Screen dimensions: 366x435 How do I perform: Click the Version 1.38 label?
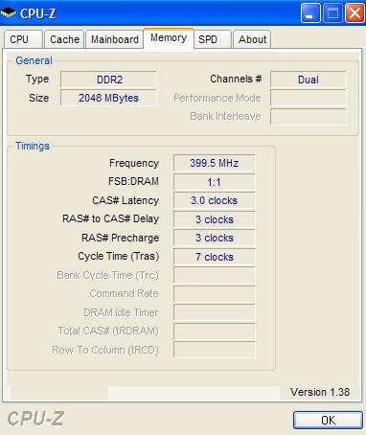click(x=320, y=392)
